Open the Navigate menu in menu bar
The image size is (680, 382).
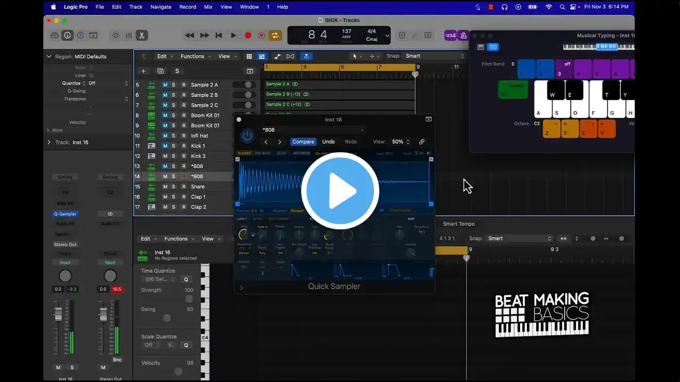click(160, 7)
